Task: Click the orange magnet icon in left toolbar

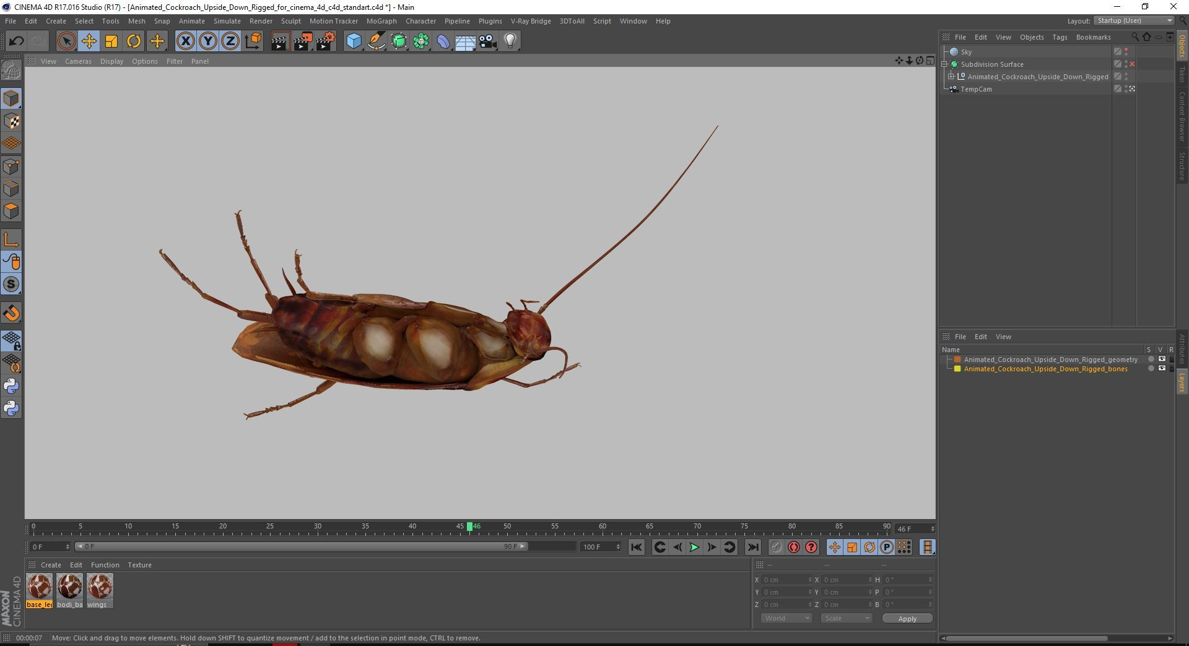Action: pyautogui.click(x=11, y=313)
